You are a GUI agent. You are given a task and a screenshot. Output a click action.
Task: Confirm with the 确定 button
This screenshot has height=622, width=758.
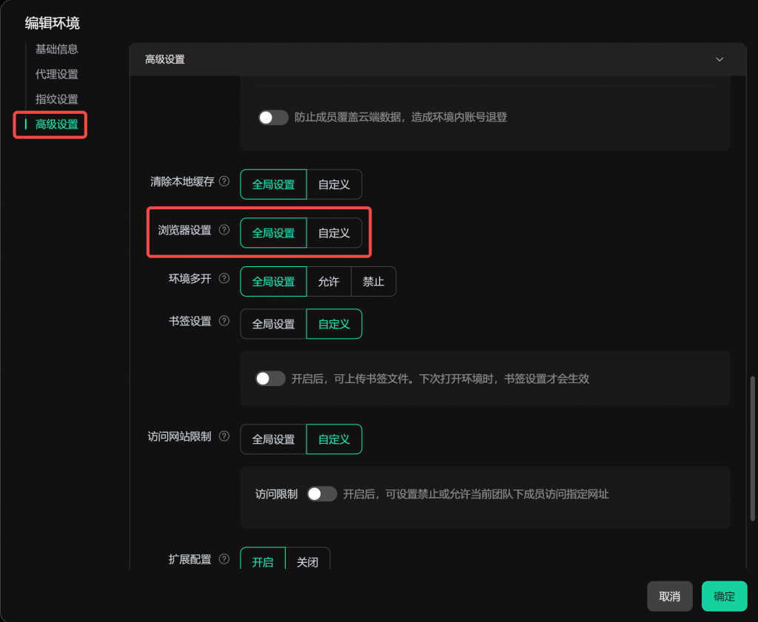(724, 596)
